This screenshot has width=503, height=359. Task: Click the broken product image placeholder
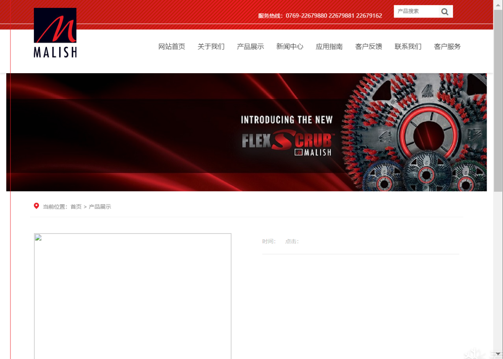click(x=132, y=296)
